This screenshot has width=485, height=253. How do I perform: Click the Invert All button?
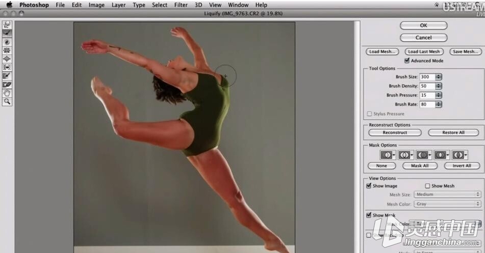(x=462, y=166)
